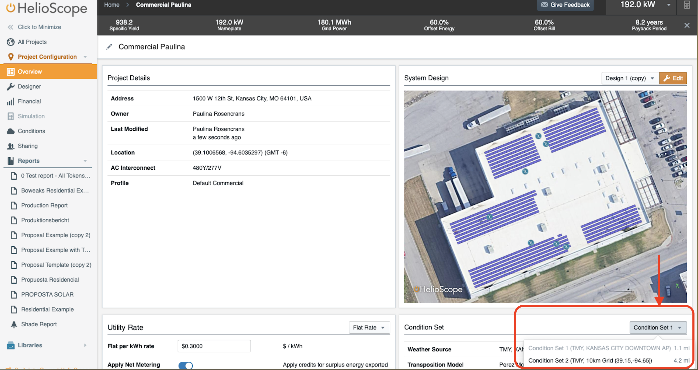
Task: Open the Conditions menu item
Action: 32,131
